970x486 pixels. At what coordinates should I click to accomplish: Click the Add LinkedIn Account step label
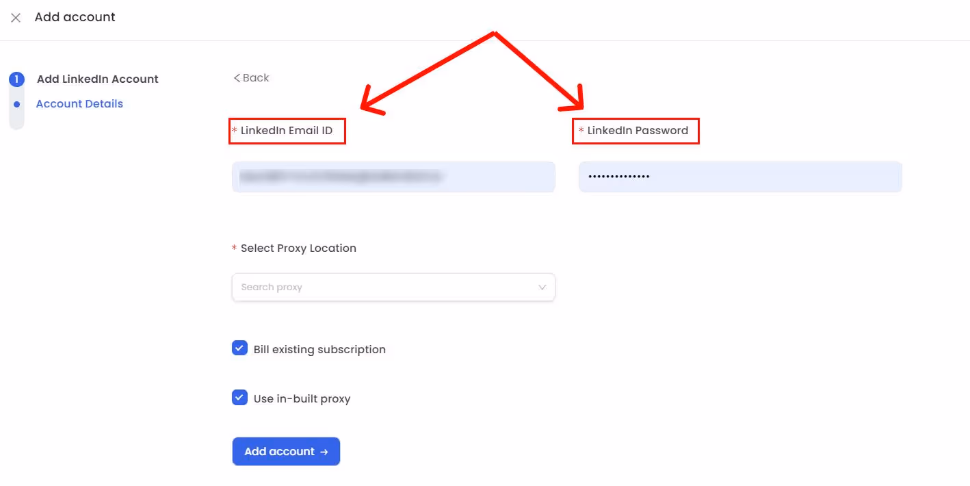pos(97,79)
